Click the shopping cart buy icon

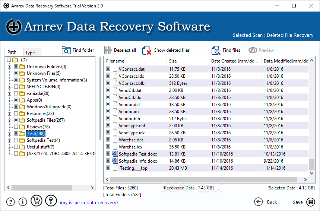pos(37,201)
